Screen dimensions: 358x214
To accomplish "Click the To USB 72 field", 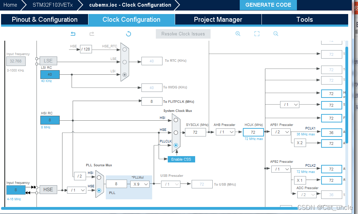I will pyautogui.click(x=202, y=184).
